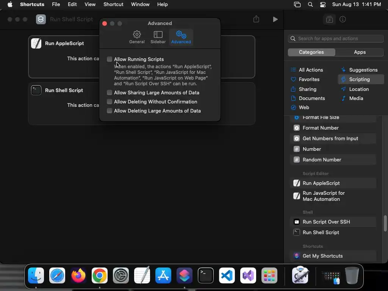Enable Allow Running Scripts checkbox
The height and width of the screenshot is (291, 388).
pyautogui.click(x=110, y=59)
